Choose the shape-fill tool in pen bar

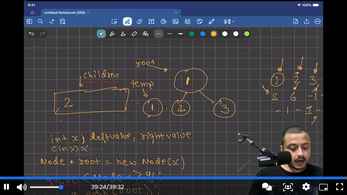145,34
